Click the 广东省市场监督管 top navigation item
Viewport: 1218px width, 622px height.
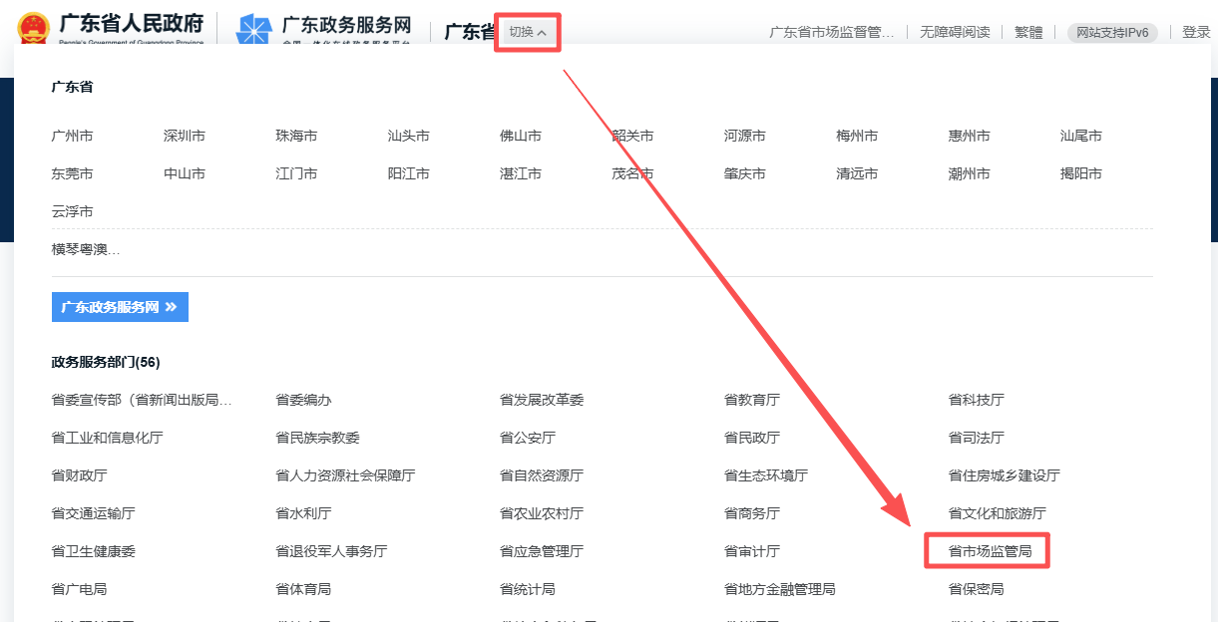[x=834, y=31]
